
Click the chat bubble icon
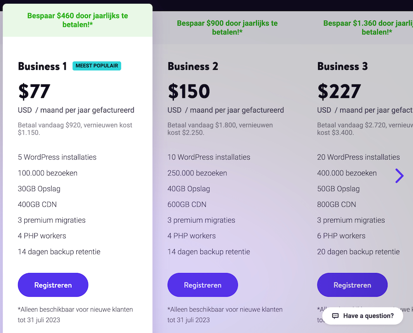(x=335, y=316)
